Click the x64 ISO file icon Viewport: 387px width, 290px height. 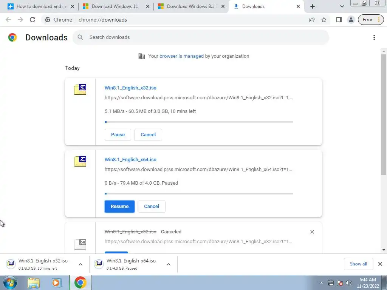pyautogui.click(x=80, y=161)
